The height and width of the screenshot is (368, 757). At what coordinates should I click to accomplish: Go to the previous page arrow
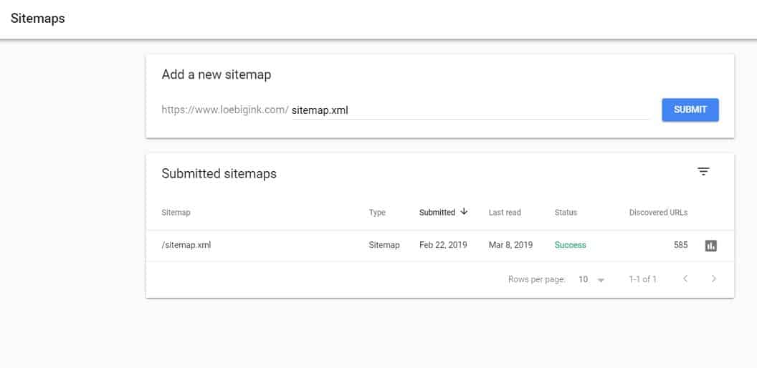[685, 279]
